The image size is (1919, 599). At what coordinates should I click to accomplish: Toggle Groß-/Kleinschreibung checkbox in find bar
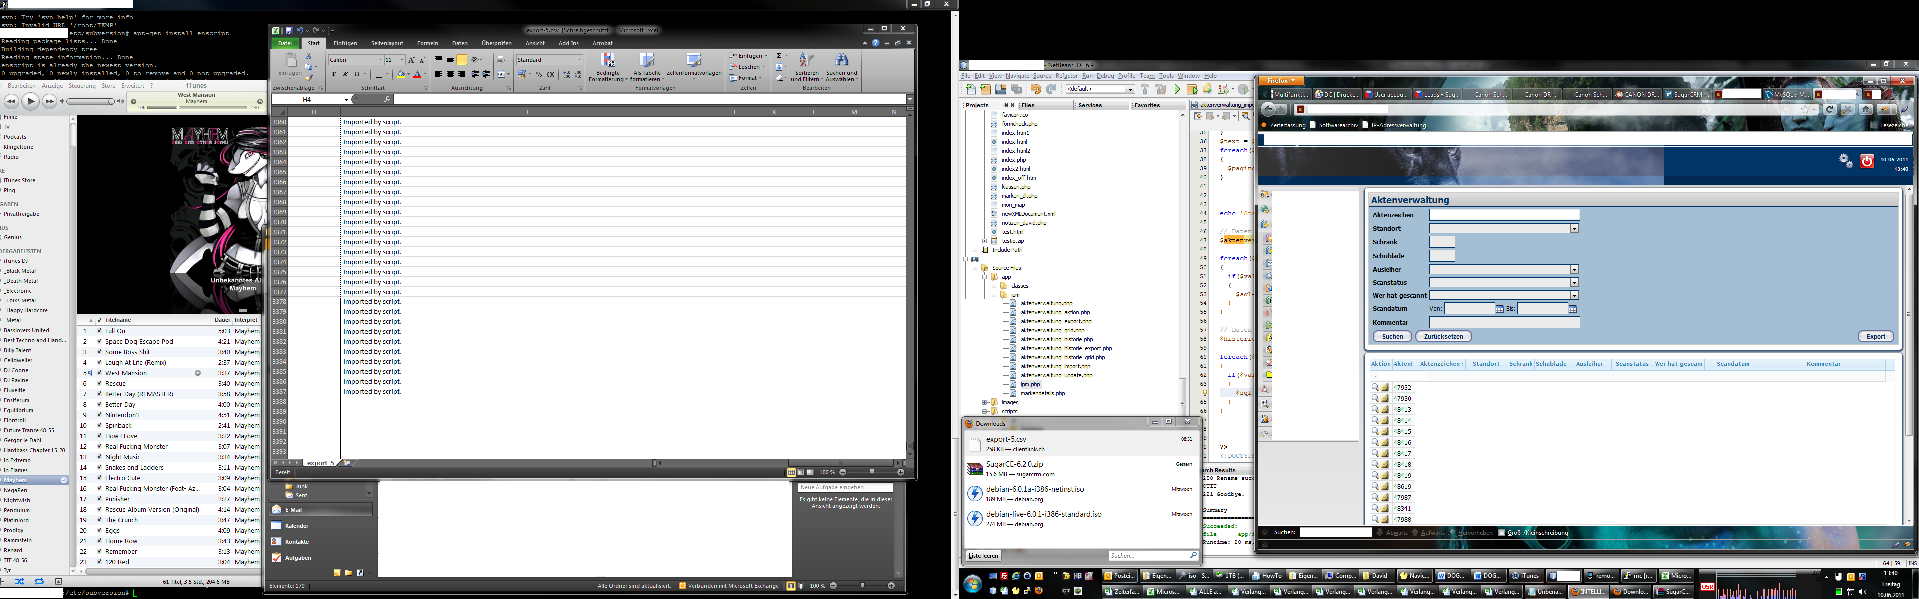(x=1501, y=533)
